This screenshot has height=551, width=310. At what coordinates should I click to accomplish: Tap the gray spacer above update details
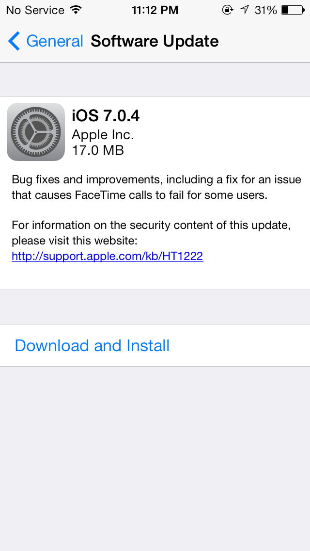(x=155, y=80)
